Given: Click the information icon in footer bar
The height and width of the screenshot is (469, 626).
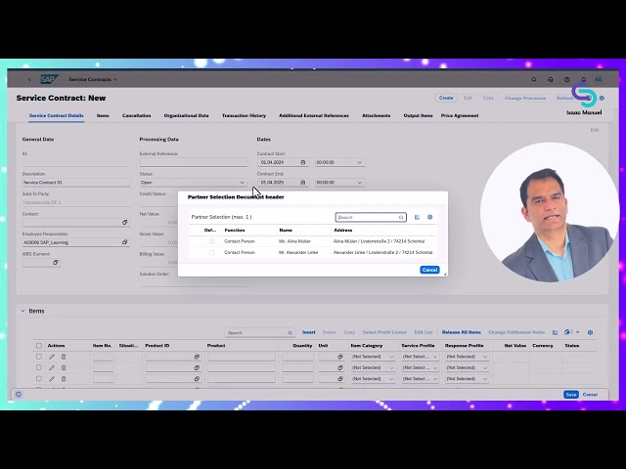Looking at the screenshot, I should pyautogui.click(x=19, y=394).
